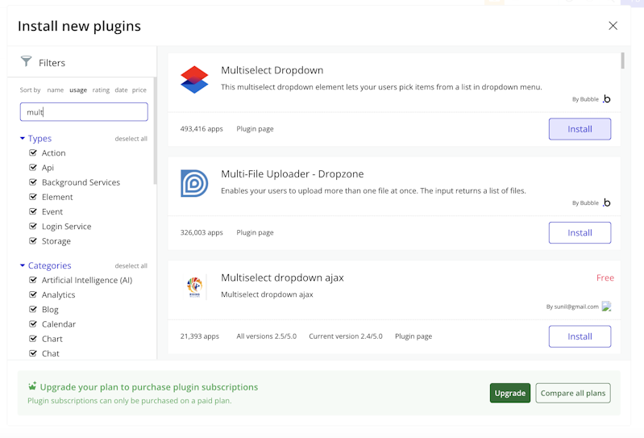Screen dimensions: 644x438
Task: Click the Multiselect dropdown ajax plugin logo
Action: [x=194, y=287]
